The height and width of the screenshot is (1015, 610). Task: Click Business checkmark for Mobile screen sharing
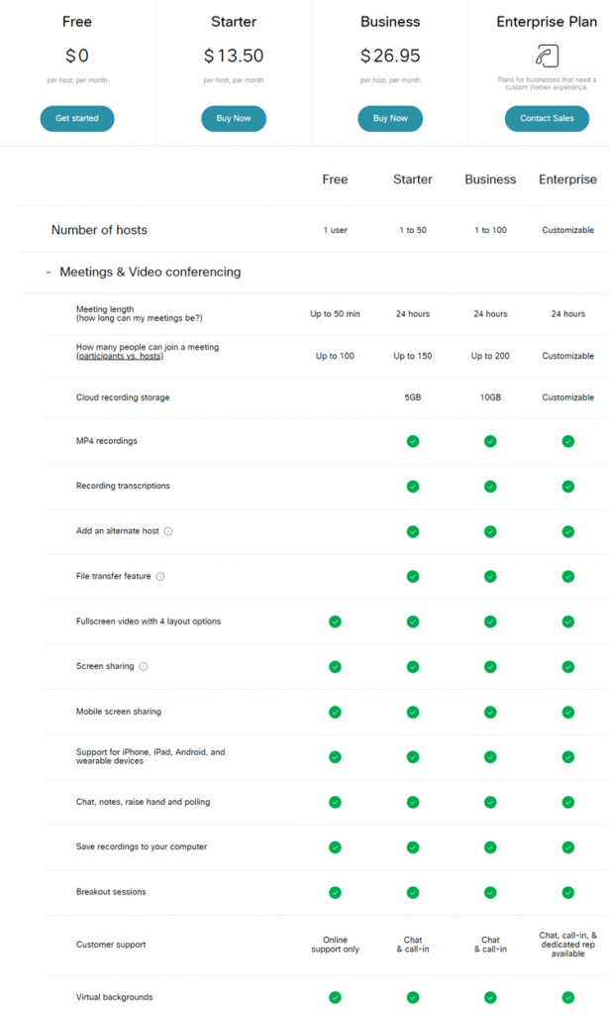[x=490, y=712]
